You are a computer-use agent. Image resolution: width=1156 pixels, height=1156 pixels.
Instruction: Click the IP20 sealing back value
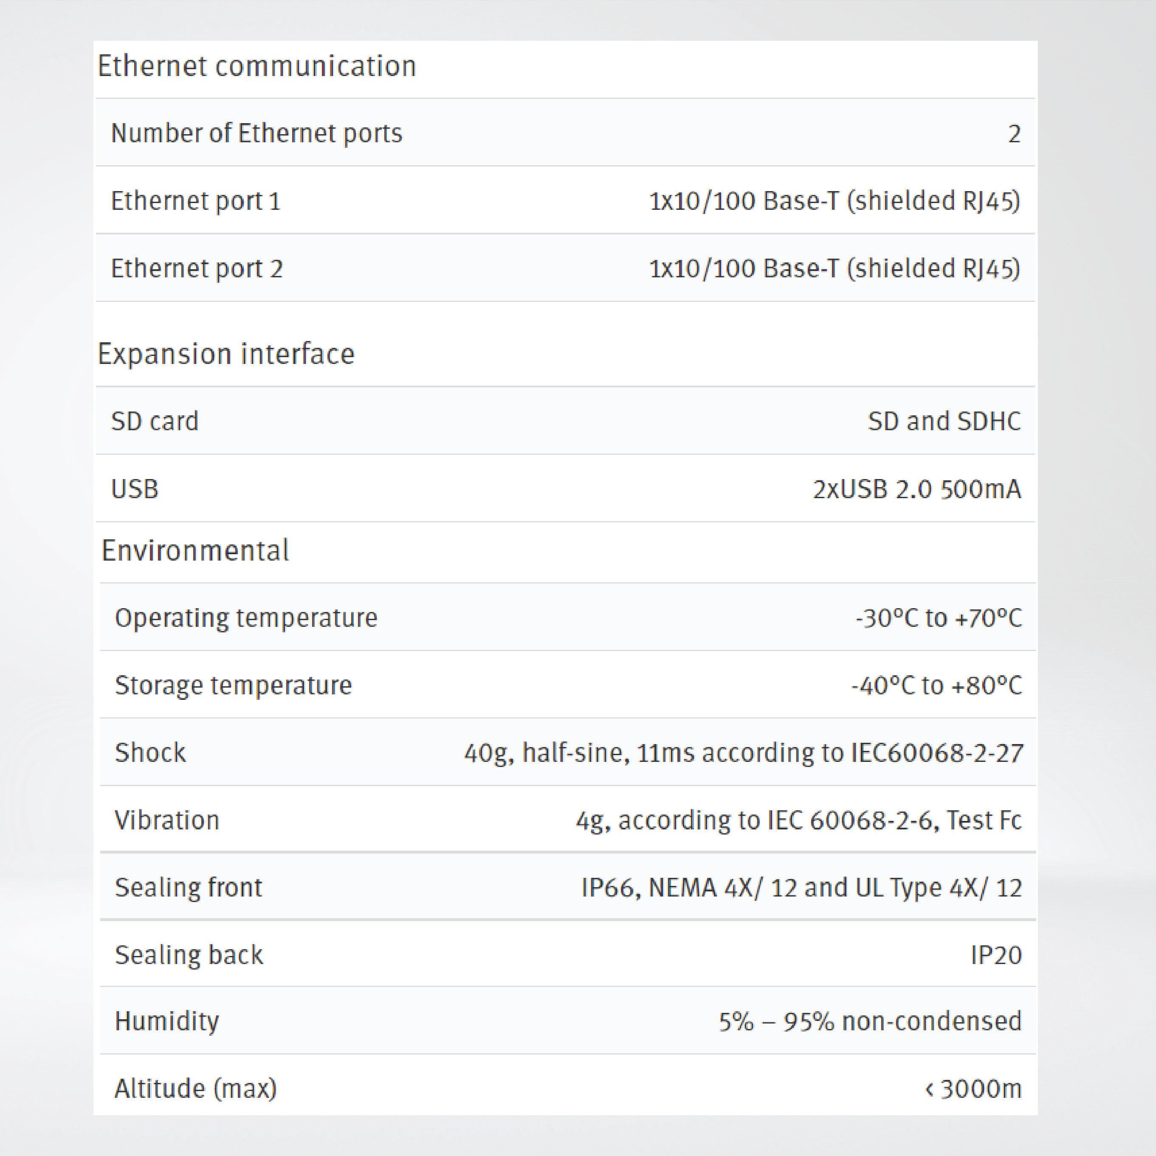pos(995,955)
